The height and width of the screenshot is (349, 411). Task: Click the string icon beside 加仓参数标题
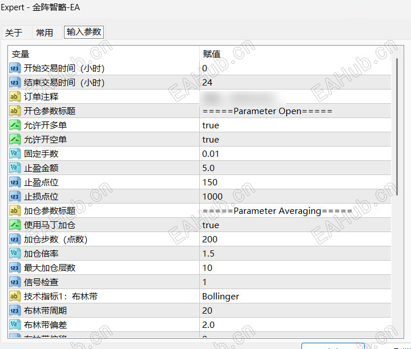tap(15, 211)
